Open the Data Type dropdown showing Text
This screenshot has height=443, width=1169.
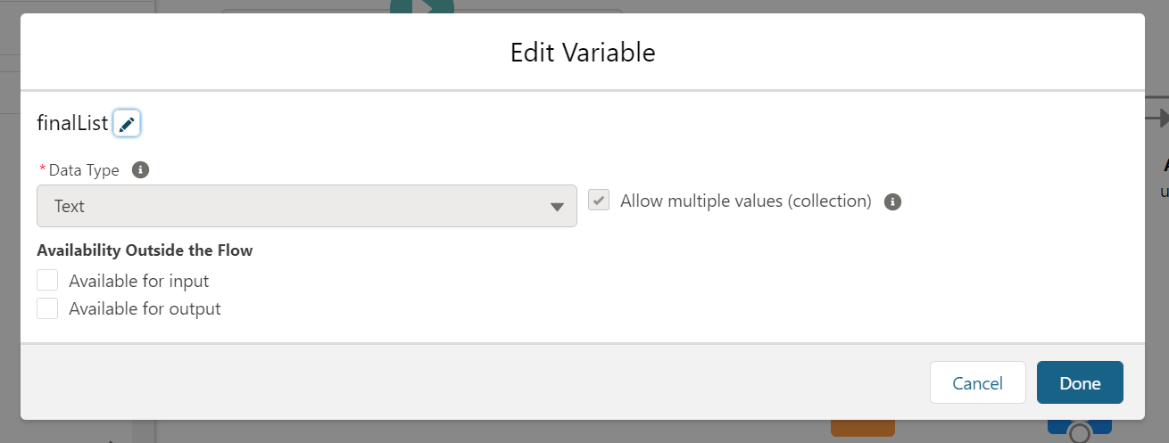click(x=307, y=206)
